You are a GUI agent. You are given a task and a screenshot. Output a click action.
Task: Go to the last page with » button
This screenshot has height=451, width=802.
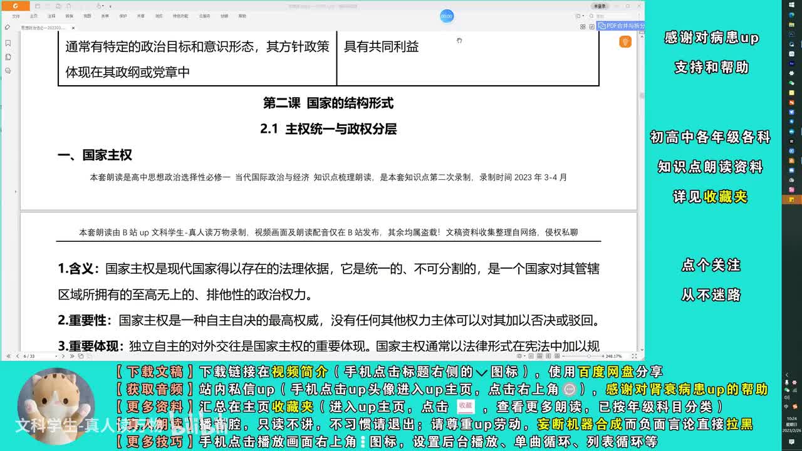[72, 356]
